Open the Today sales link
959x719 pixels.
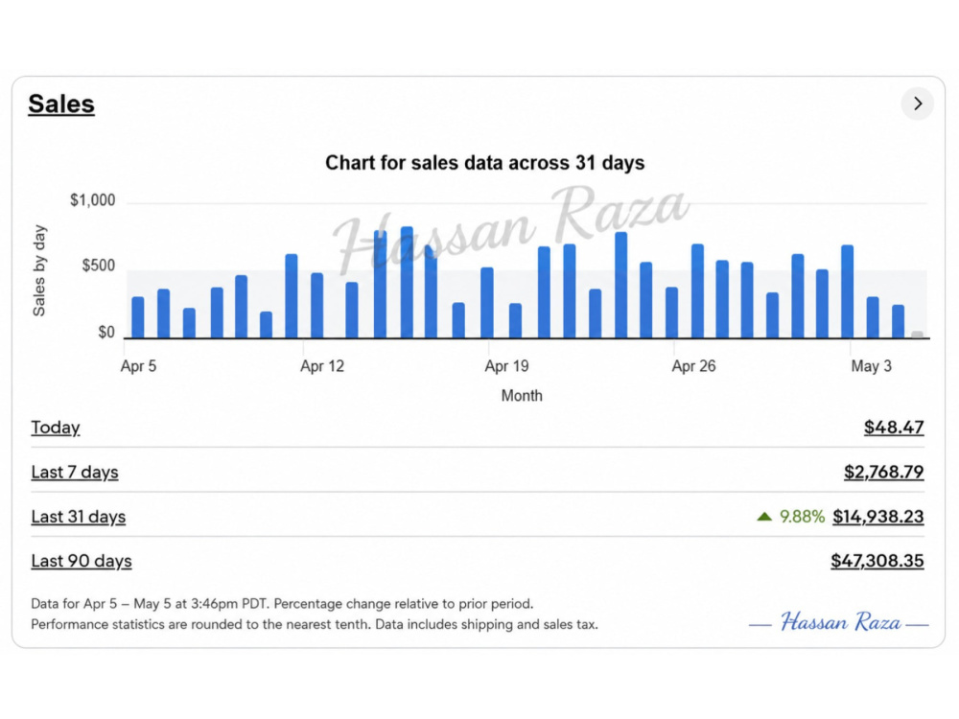point(56,428)
